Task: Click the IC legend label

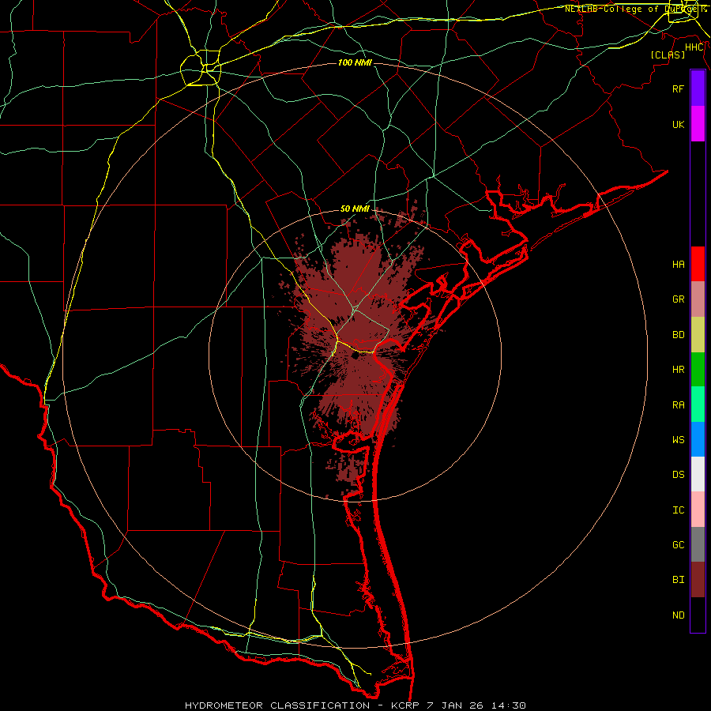Action: pos(679,510)
